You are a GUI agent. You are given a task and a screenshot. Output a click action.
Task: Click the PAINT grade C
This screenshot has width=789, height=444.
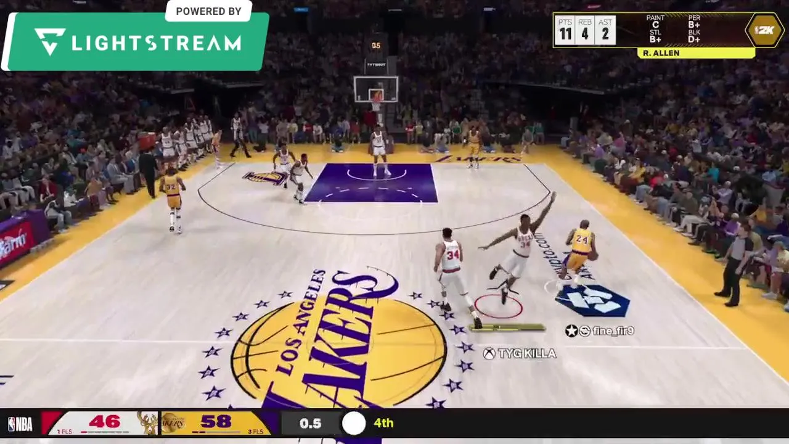coord(655,25)
